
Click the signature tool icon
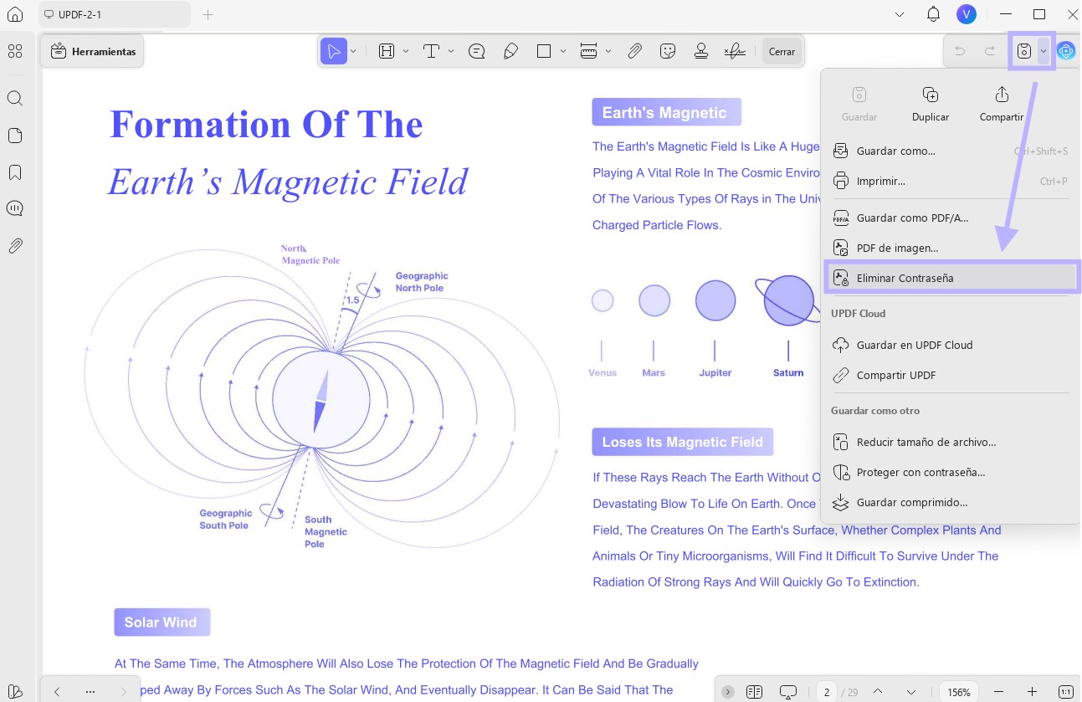[735, 52]
